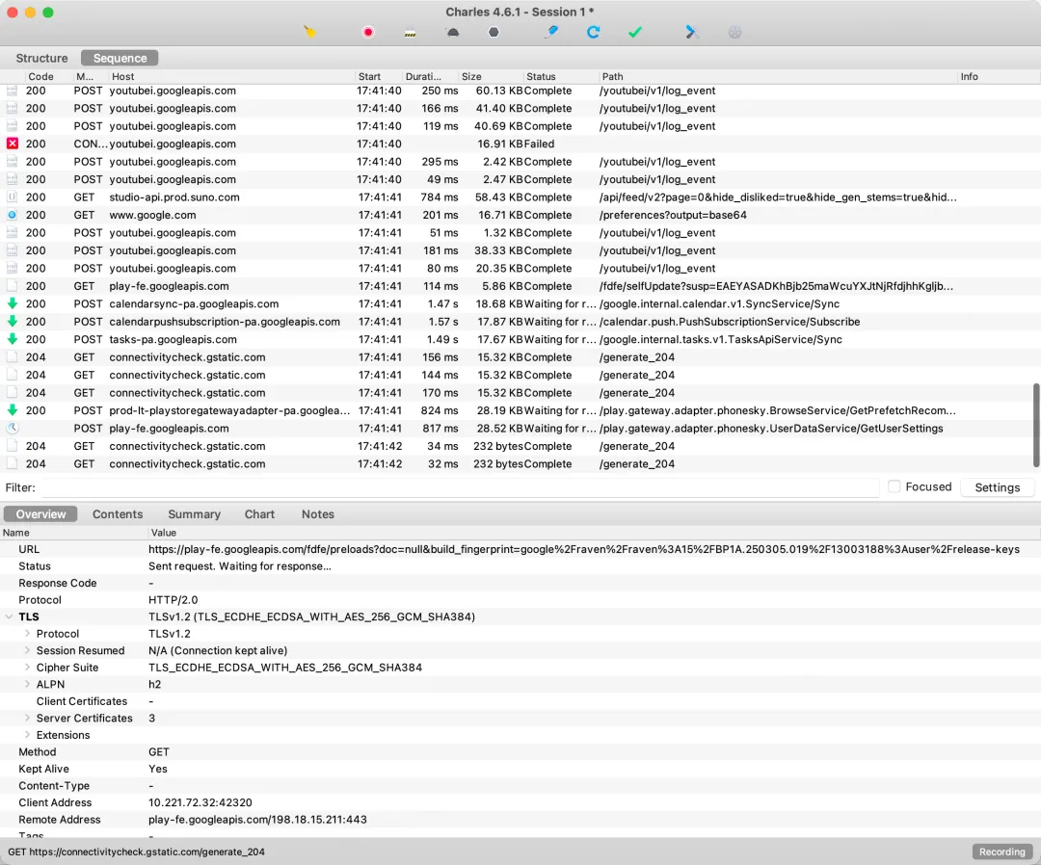Expand the ALPN row
The width and height of the screenshot is (1041, 865).
tap(27, 685)
